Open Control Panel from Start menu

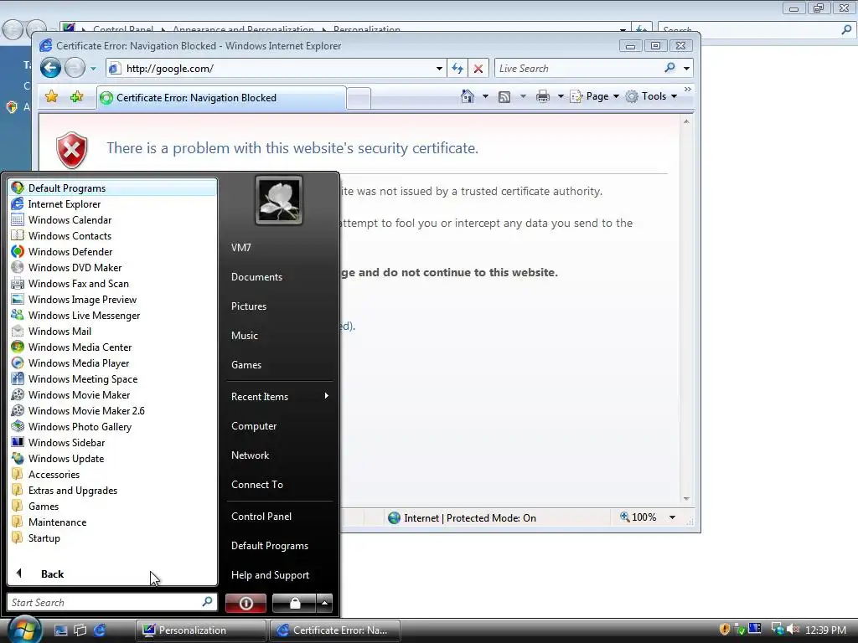coord(261,516)
